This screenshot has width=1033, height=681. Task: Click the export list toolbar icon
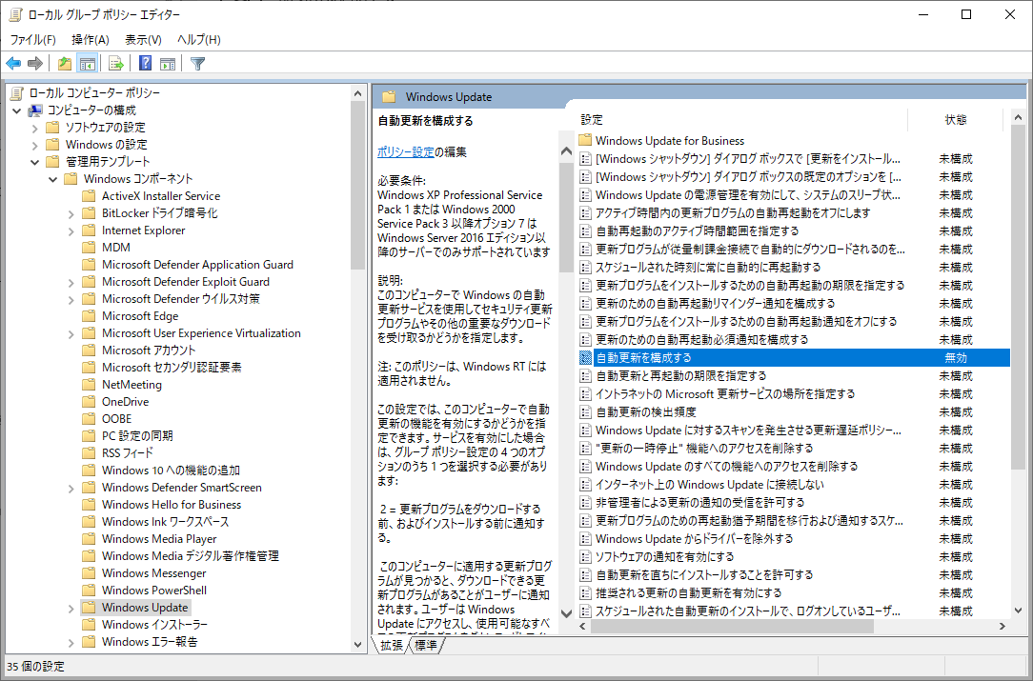(116, 63)
